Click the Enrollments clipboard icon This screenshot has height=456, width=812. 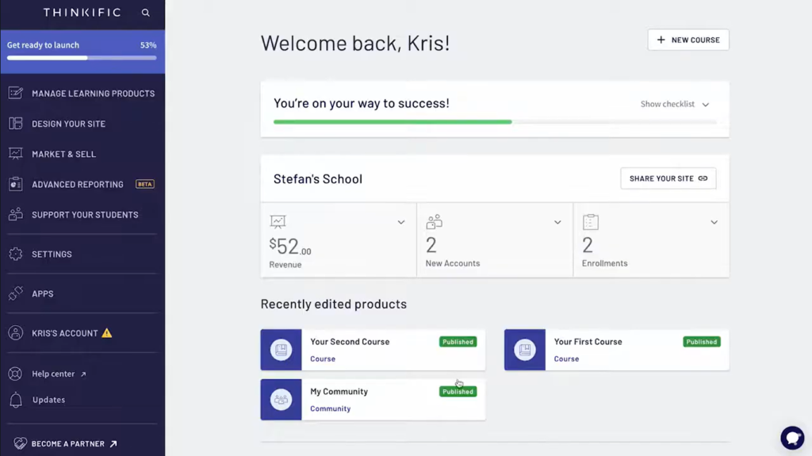590,222
